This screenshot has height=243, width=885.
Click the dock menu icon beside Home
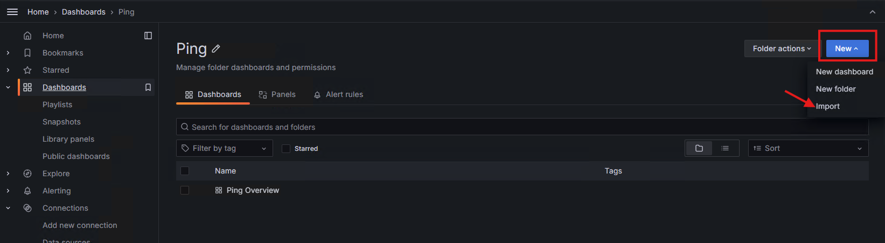148,36
